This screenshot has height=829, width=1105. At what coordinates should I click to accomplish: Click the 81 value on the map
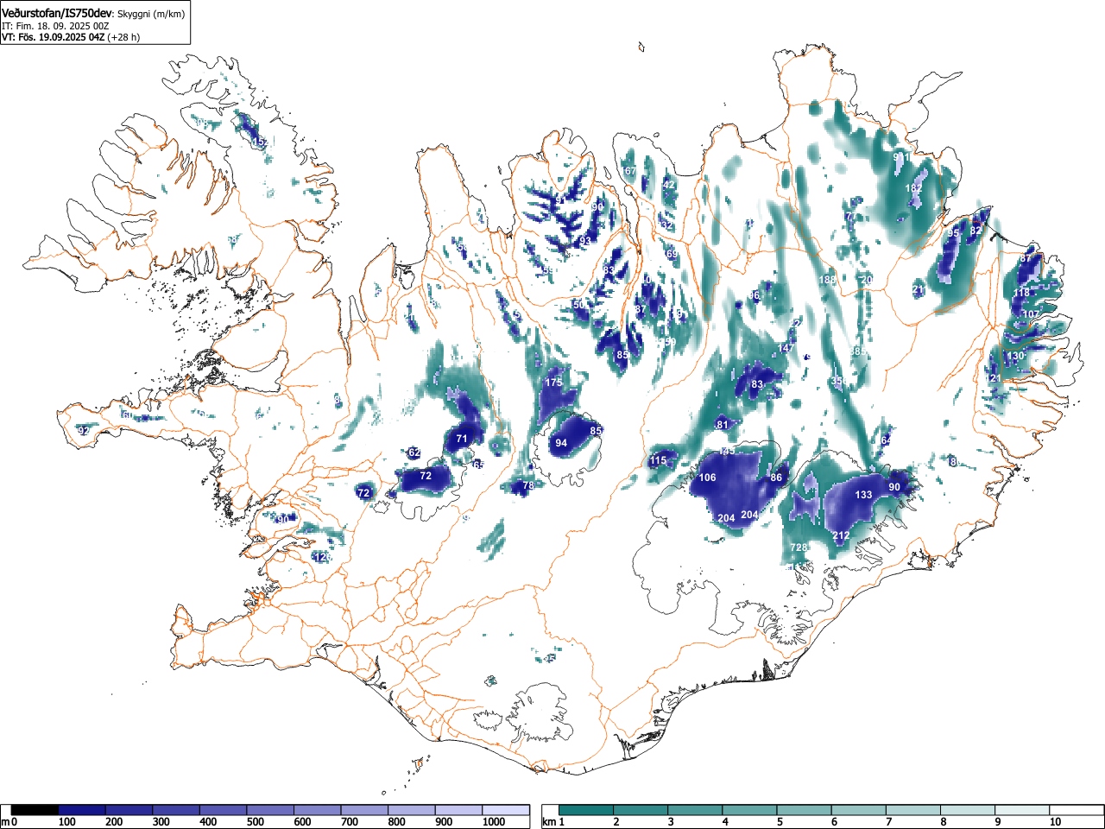[x=723, y=425]
